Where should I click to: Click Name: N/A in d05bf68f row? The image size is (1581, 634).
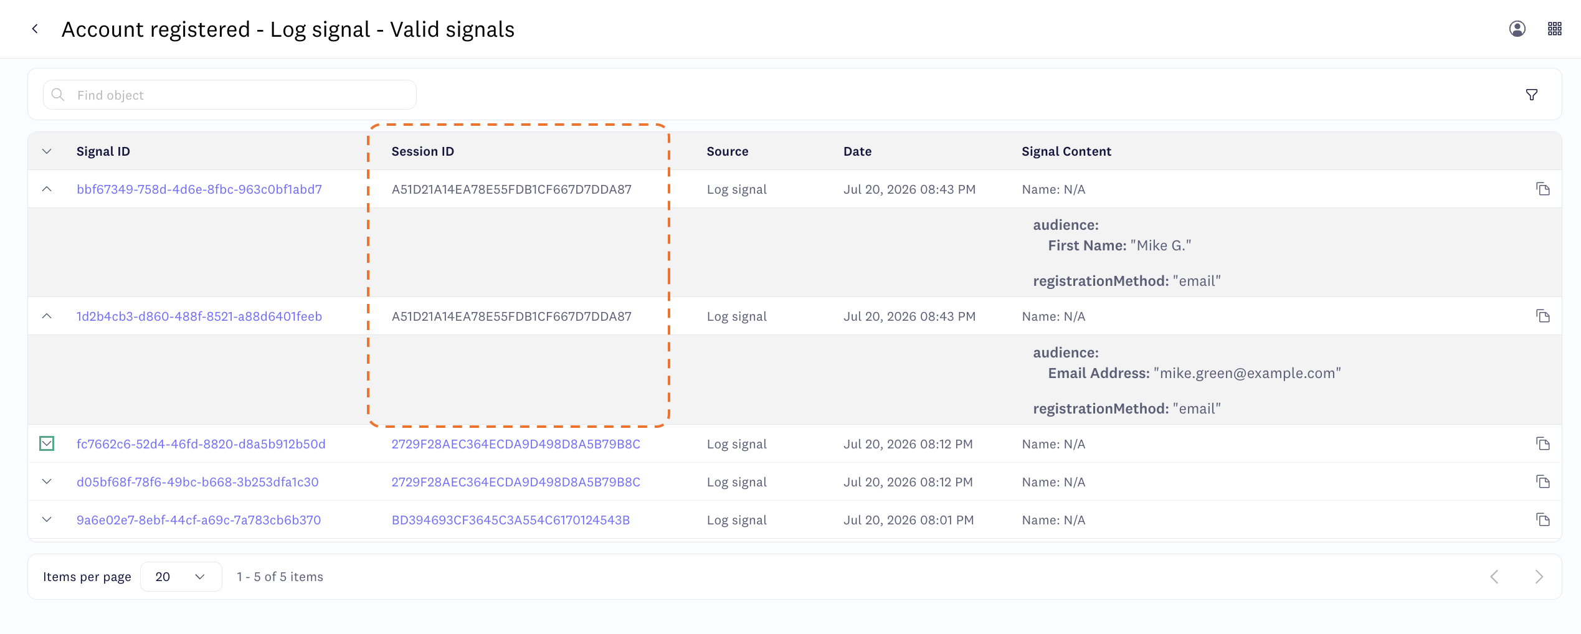[1053, 482]
